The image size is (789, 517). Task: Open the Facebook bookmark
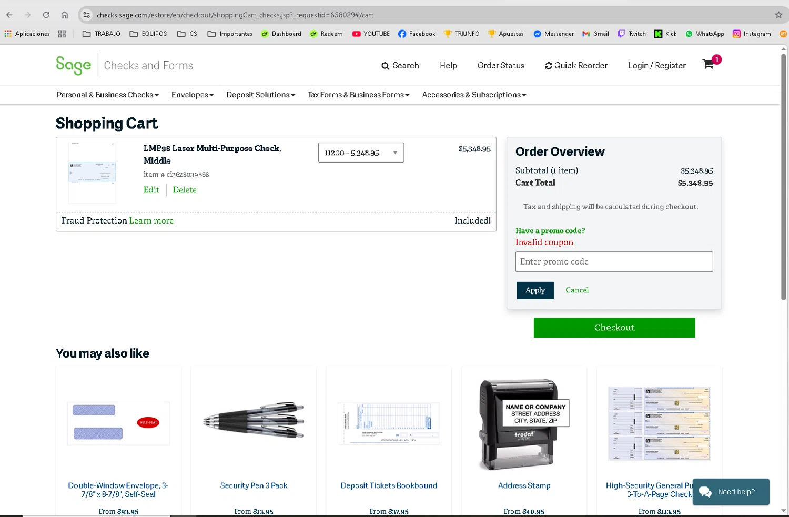417,34
